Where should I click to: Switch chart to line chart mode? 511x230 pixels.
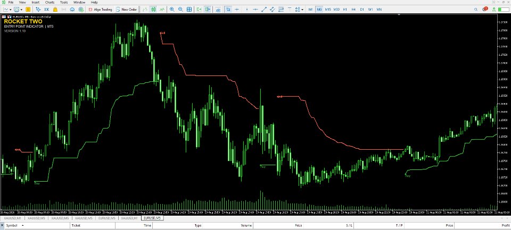[x=162, y=10]
